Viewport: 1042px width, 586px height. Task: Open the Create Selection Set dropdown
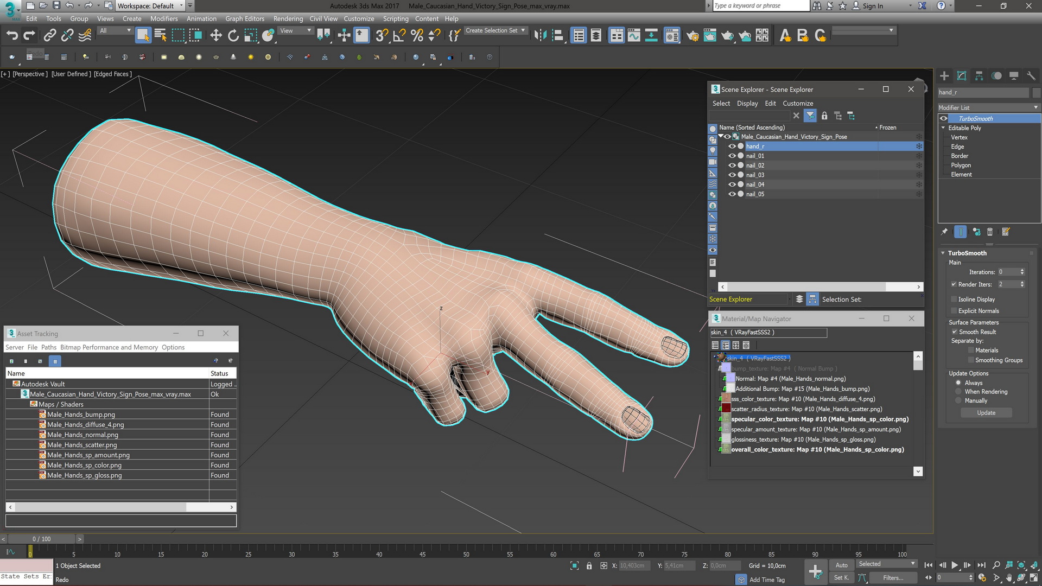tap(495, 31)
